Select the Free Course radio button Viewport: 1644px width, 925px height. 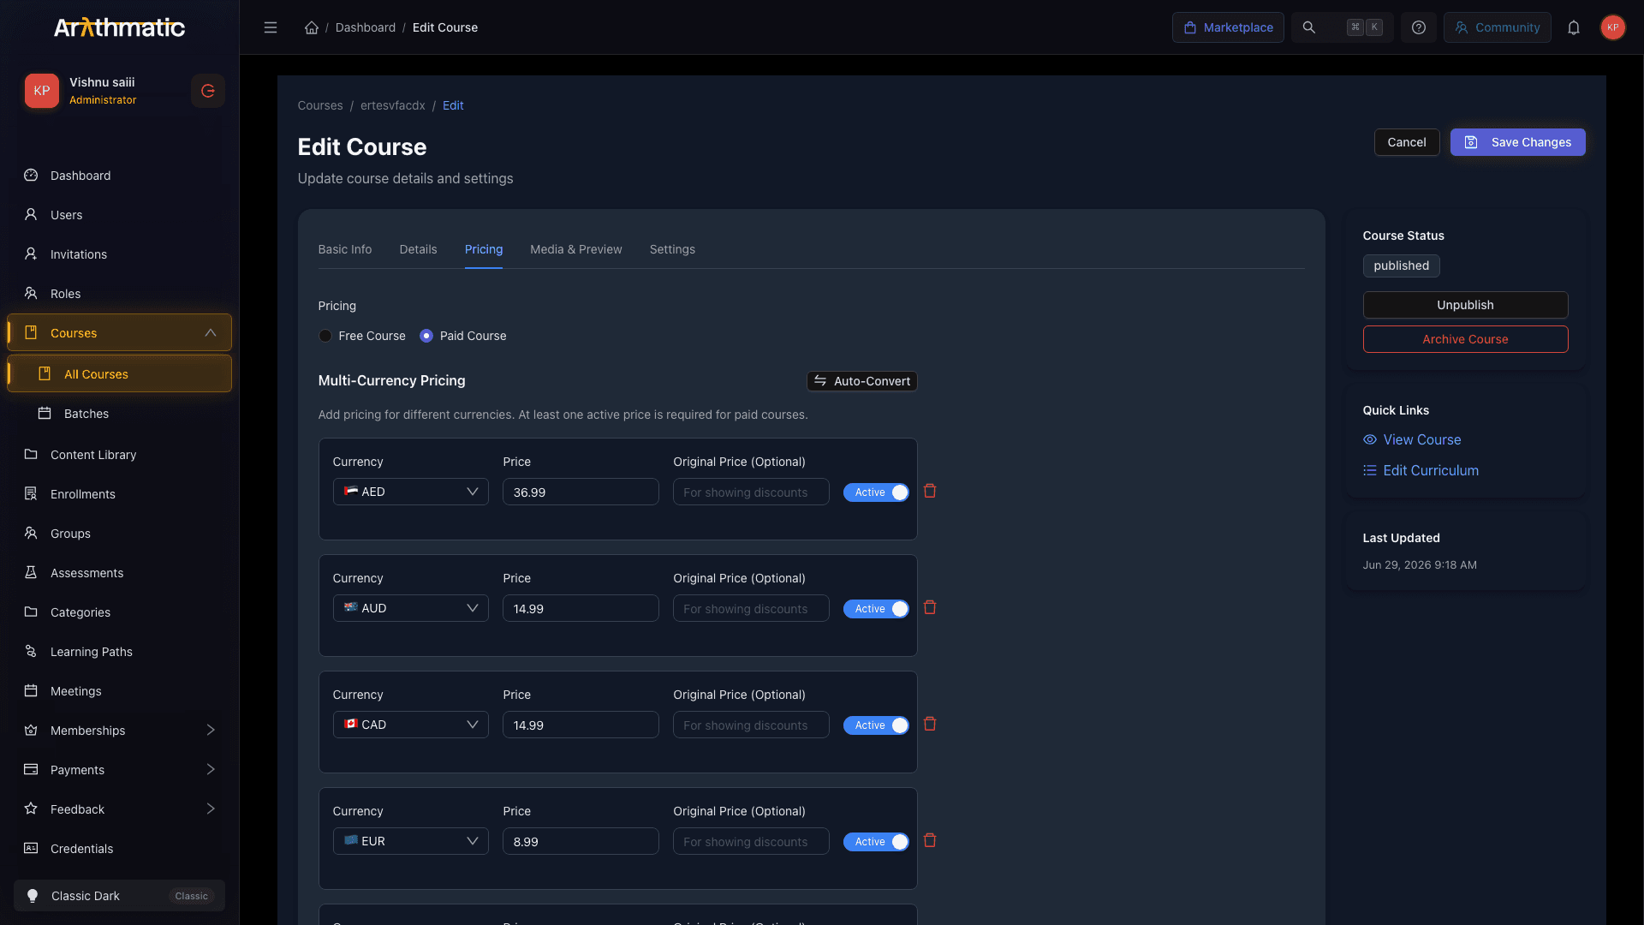coord(325,336)
